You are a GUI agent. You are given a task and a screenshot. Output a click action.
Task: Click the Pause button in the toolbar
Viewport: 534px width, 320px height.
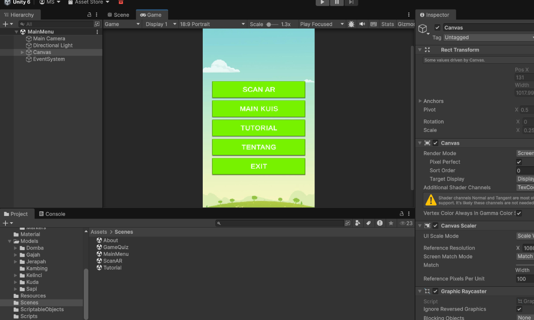click(337, 2)
